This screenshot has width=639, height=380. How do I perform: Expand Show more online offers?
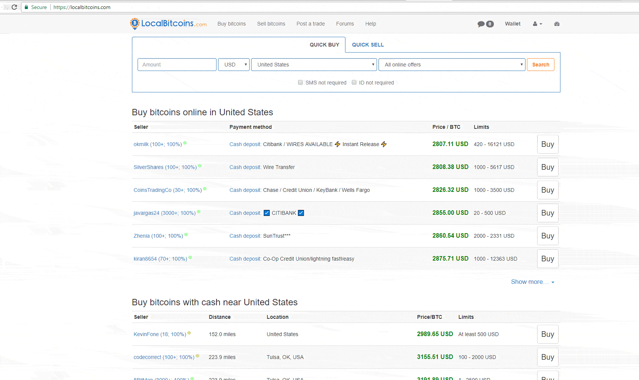click(x=533, y=282)
